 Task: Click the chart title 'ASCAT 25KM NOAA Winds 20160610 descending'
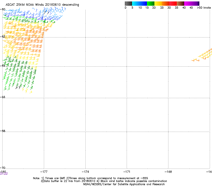click(42, 5)
